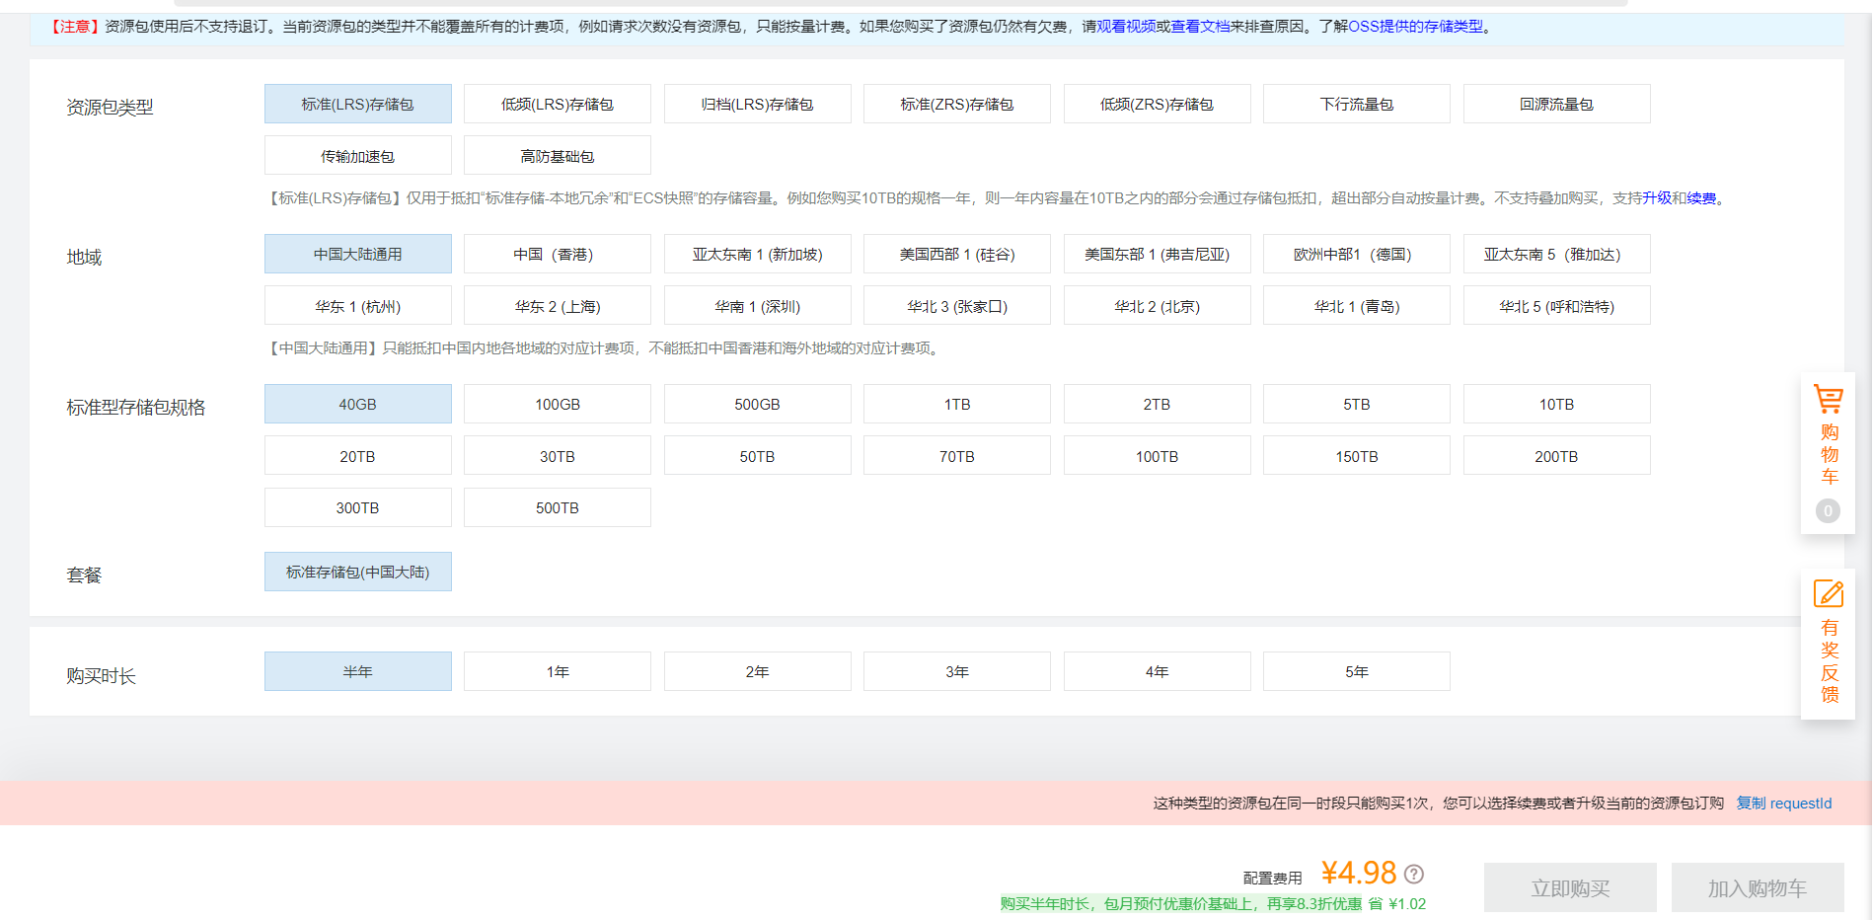Click 复制 requestId link
The height and width of the screenshot is (920, 1872).
click(1784, 804)
